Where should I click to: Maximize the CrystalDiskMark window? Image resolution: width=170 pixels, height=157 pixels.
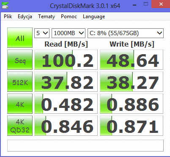[146, 4]
